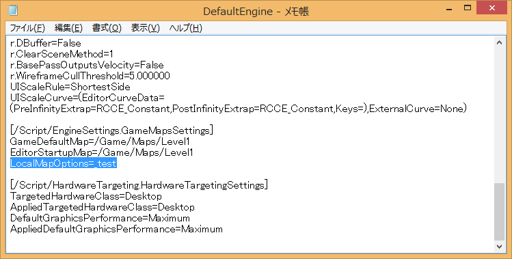Click the AppliedDefaultGraphicsPerformance=Maximum line
Viewport: 512px width, 259px height.
pos(116,229)
